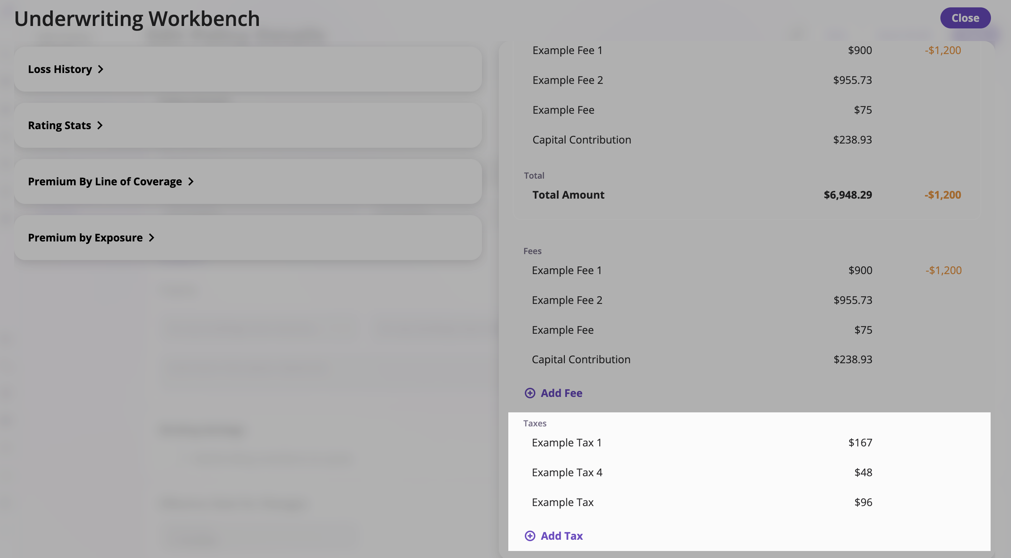Click Example Fee 2 amount $955.73 in Fees

853,300
